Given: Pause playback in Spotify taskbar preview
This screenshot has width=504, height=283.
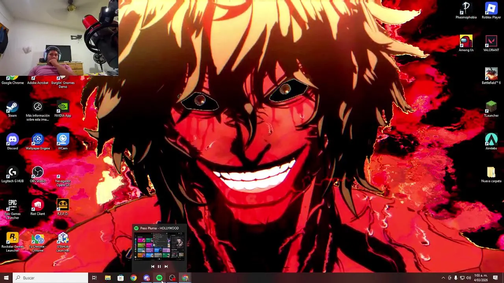Looking at the screenshot, I should click(x=159, y=266).
